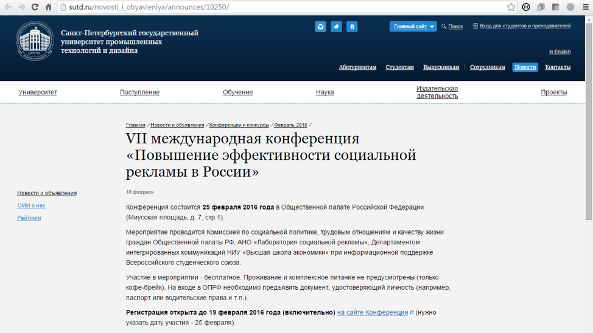Open the 'Контакты' menu item
Viewport: 593px width, 333px height.
click(x=558, y=67)
